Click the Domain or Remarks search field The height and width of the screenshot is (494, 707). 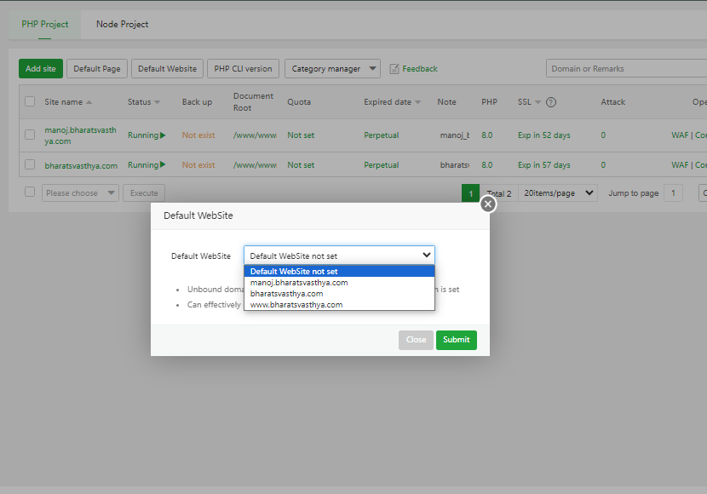click(x=626, y=69)
